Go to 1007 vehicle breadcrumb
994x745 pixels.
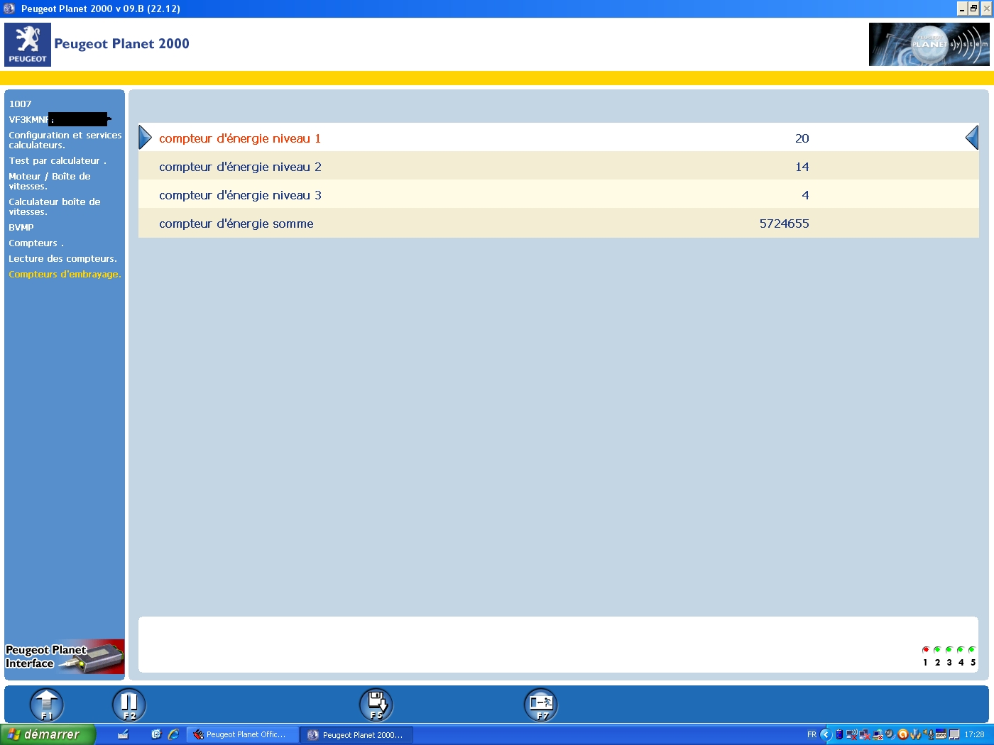[20, 104]
